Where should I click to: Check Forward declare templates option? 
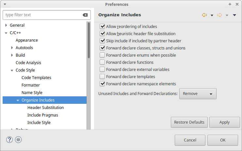(x=103, y=76)
